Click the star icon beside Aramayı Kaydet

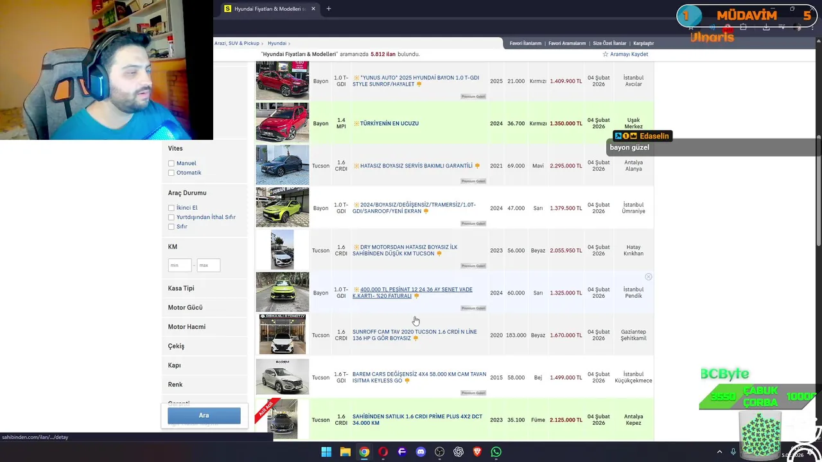click(x=605, y=55)
